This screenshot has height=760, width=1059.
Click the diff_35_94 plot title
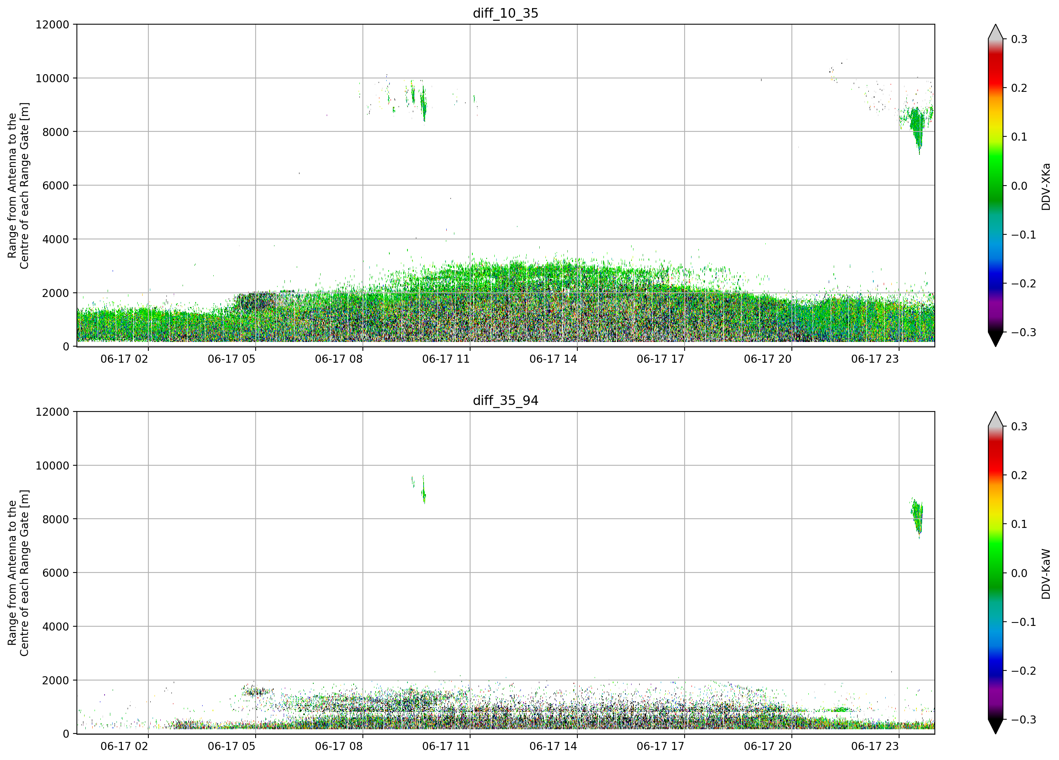(506, 400)
